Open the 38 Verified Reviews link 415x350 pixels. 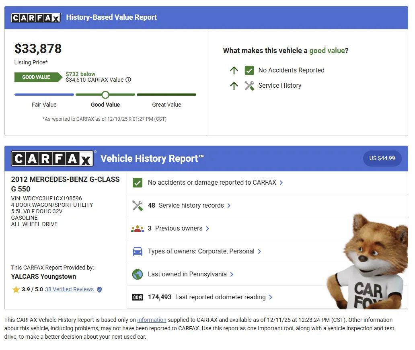point(69,290)
